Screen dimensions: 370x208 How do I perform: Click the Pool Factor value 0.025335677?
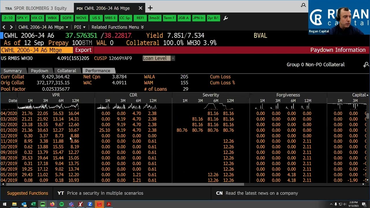coord(56,89)
